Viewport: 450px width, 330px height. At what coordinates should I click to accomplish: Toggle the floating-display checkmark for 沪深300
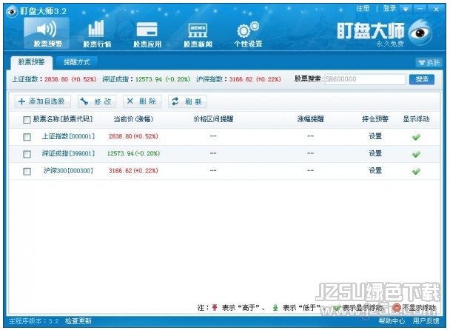416,172
